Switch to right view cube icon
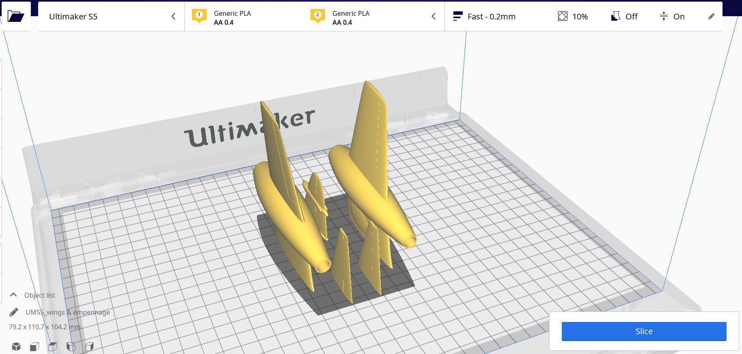The width and height of the screenshot is (742, 354). click(x=89, y=346)
